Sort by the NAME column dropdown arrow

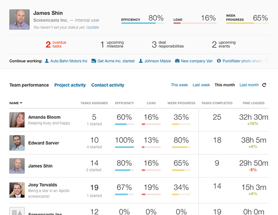point(21,103)
